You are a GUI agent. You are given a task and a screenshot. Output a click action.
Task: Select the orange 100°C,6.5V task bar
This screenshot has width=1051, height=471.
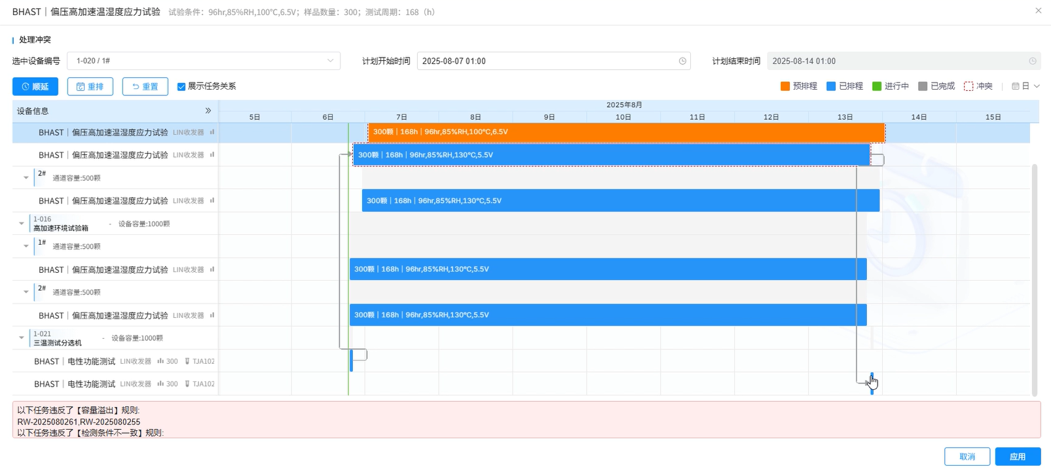pyautogui.click(x=625, y=132)
